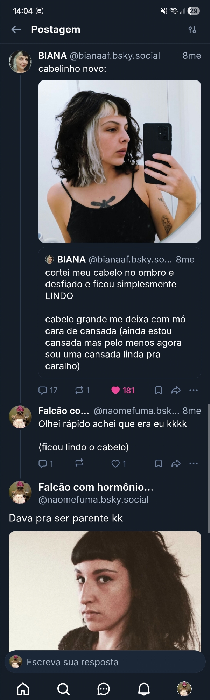Open the Notifications bell tab
Image resolution: width=210 pixels, height=700 pixels.
(144, 689)
